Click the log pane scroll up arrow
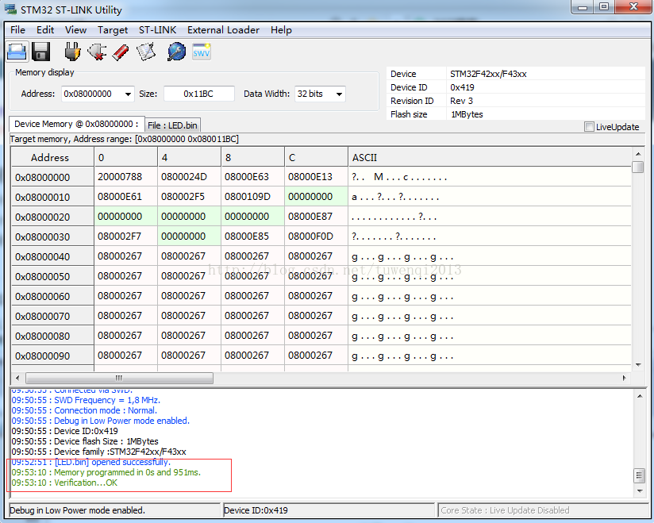 click(640, 396)
